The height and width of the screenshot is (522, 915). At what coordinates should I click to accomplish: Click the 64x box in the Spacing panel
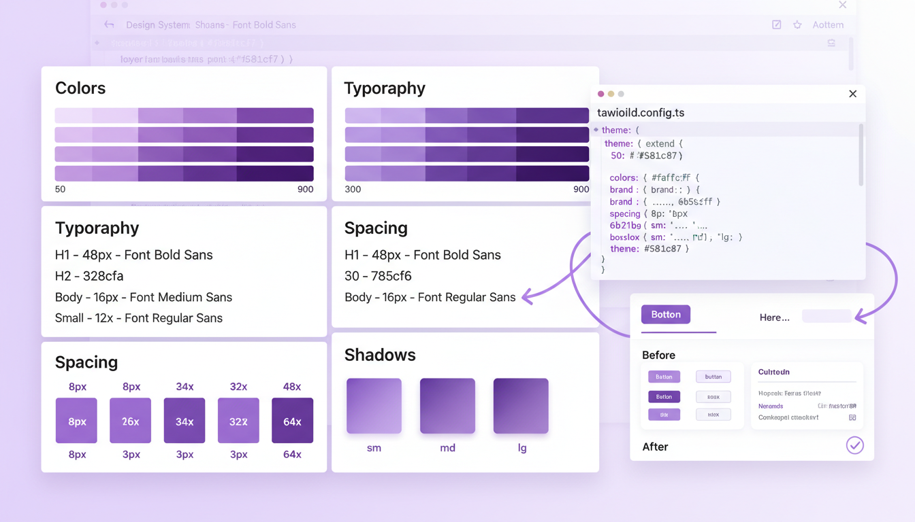point(292,421)
